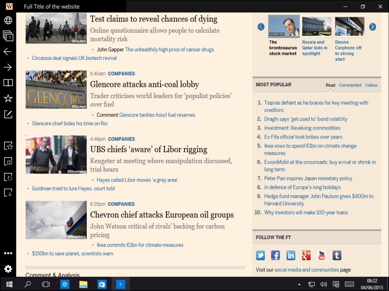The height and width of the screenshot is (291, 389).
Task: Open the Action Center notifications icon
Action: (x=336, y=284)
